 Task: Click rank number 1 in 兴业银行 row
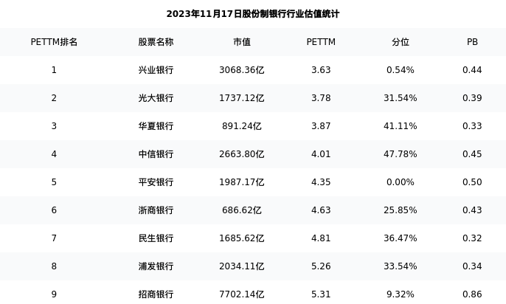pos(54,70)
